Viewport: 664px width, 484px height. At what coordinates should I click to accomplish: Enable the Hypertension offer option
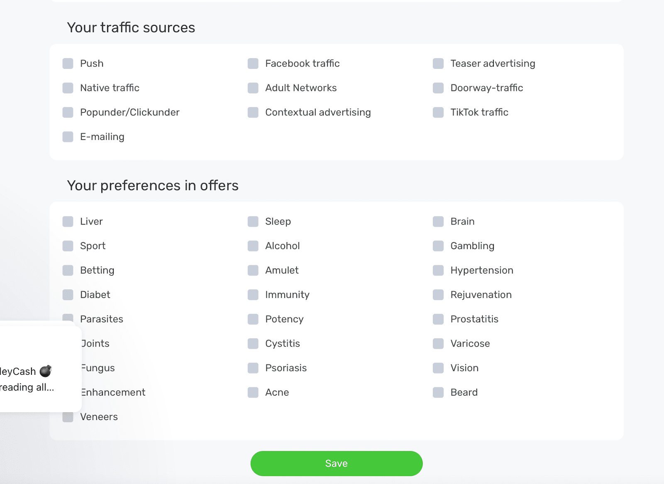[x=438, y=271]
